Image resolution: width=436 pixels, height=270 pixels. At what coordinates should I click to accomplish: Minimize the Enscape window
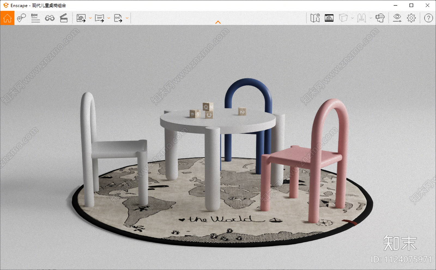pos(395,5)
